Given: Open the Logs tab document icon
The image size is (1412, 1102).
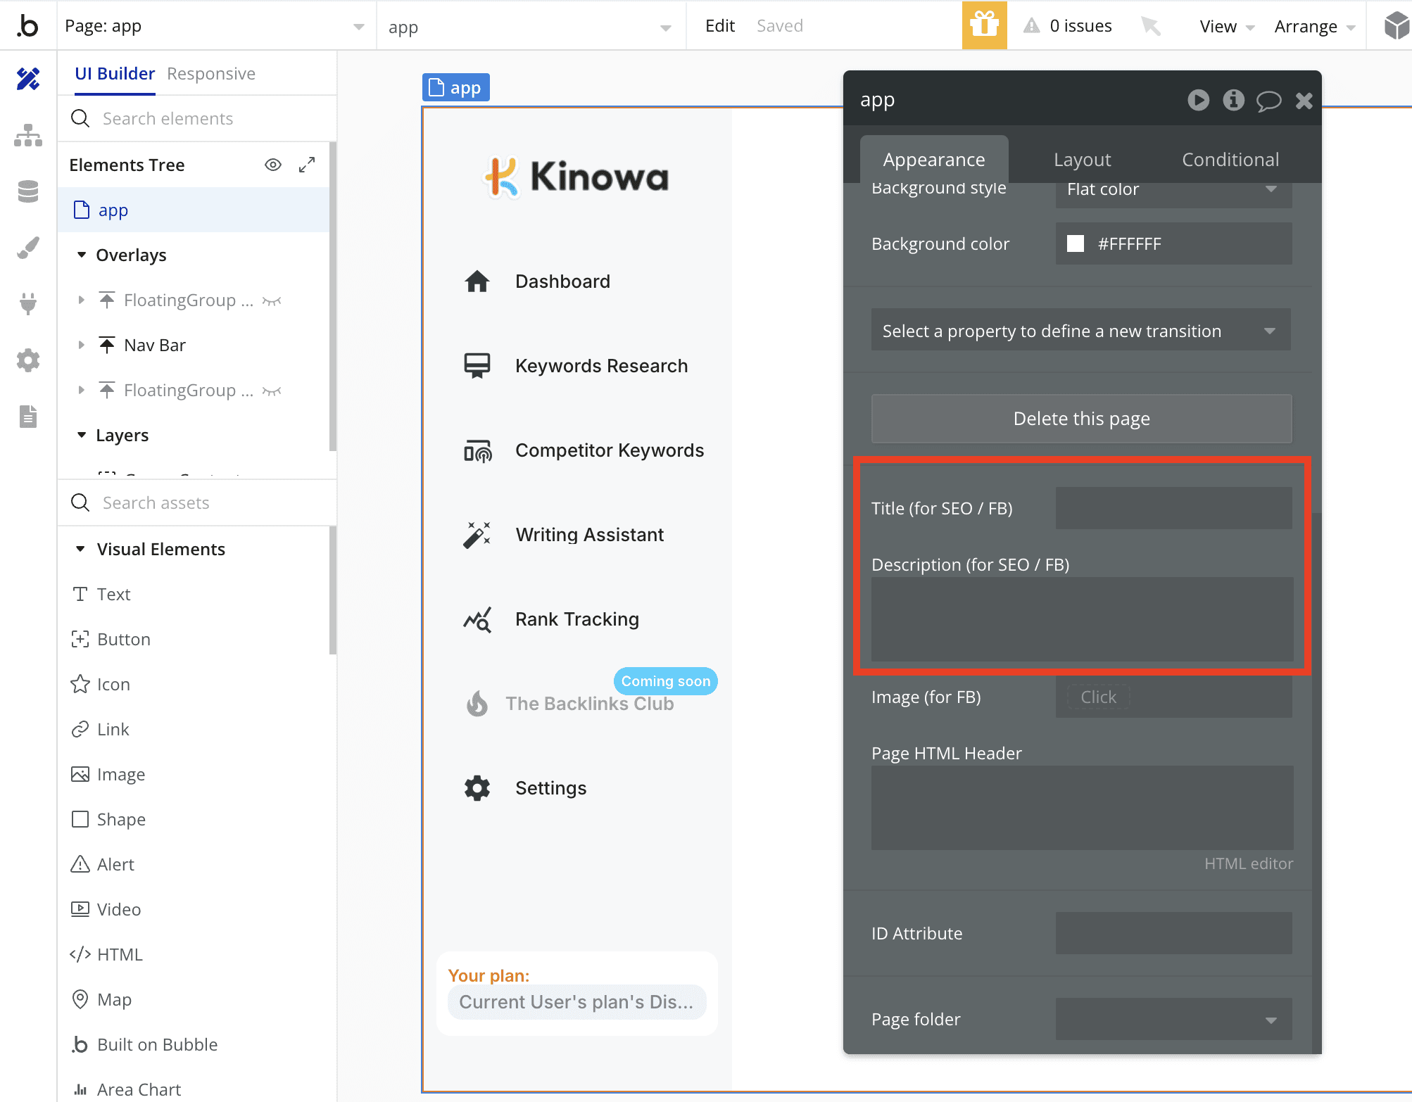Looking at the screenshot, I should 28,417.
